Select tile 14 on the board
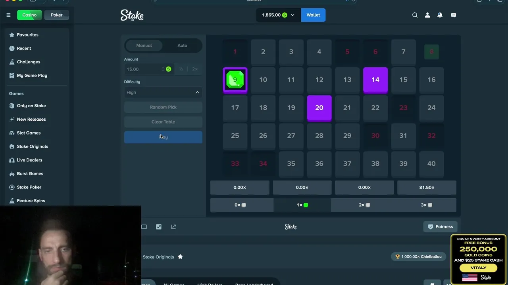 click(375, 80)
